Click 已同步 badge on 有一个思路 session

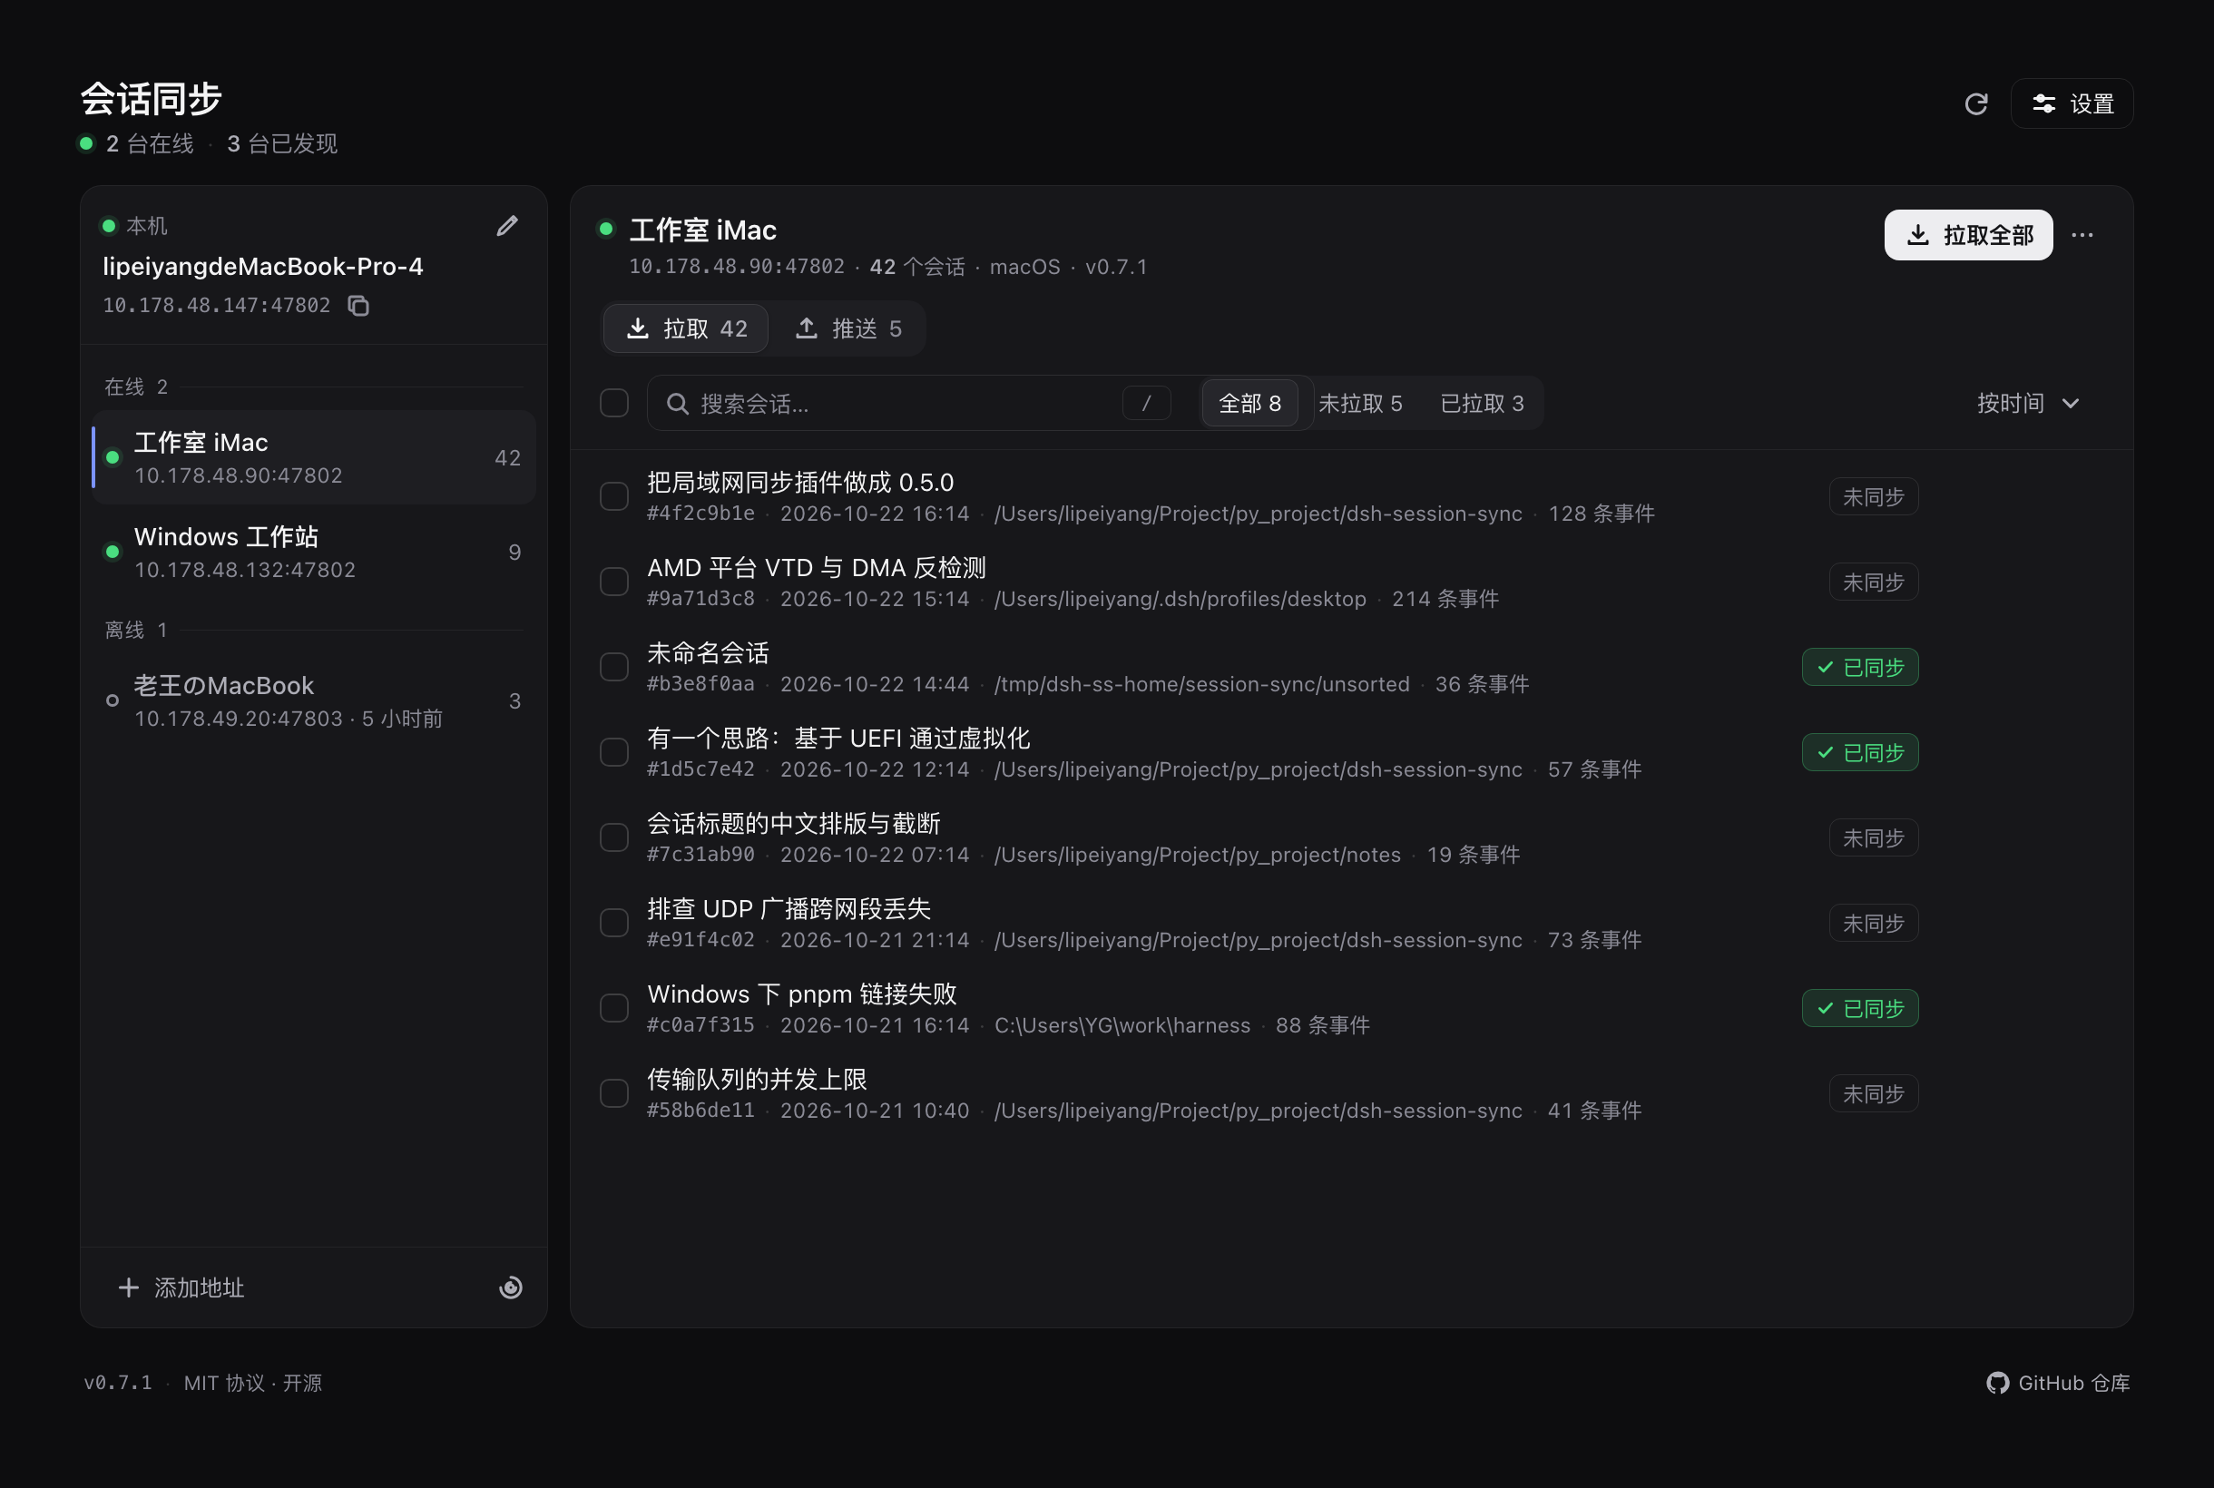[1860, 752]
